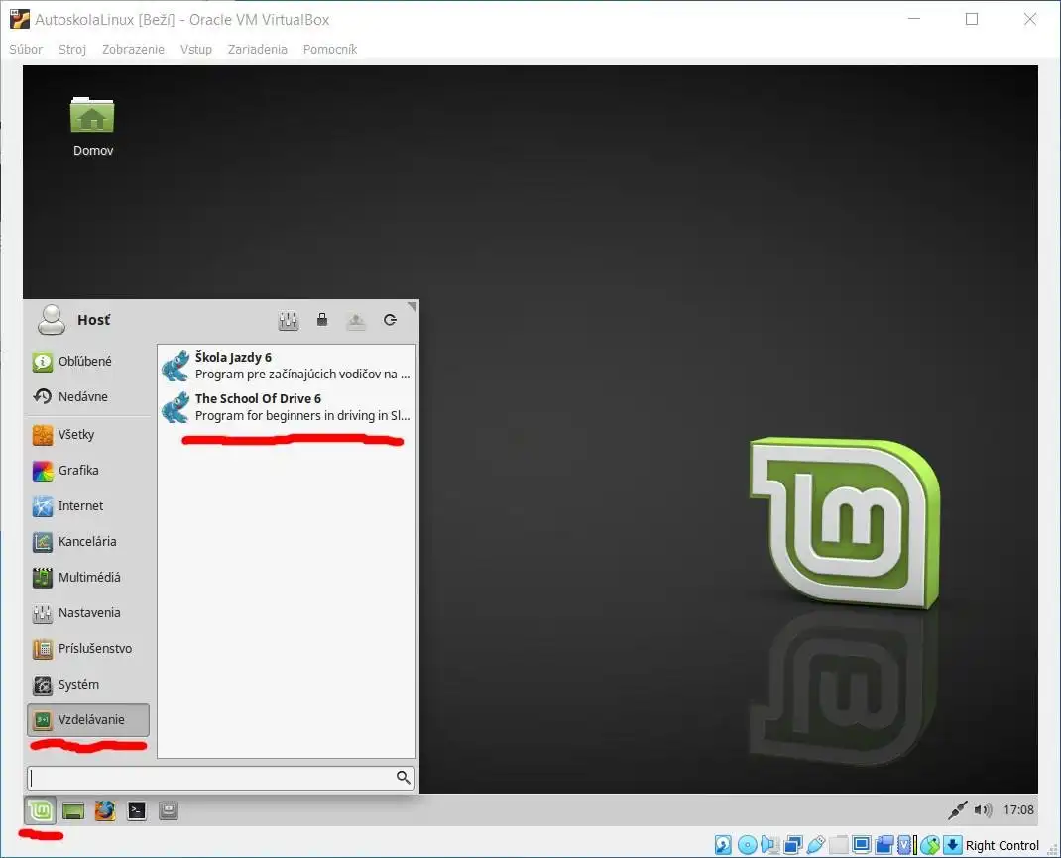Select the Domov home folder desktop icon
This screenshot has width=1061, height=858.
(92, 127)
